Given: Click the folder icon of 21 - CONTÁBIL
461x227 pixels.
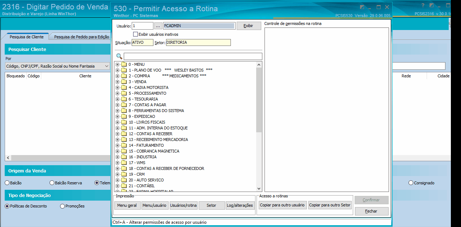Looking at the screenshot, I should pos(123,186).
